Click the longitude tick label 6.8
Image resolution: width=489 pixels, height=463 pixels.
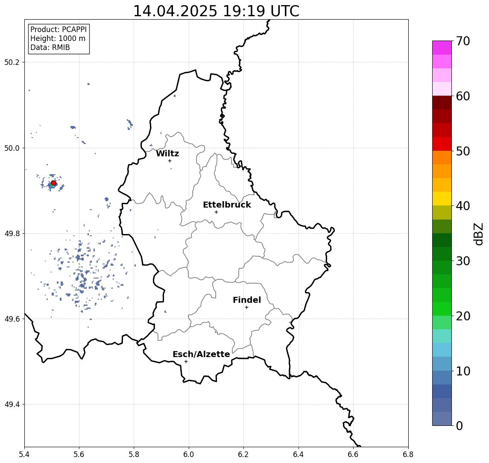click(x=408, y=454)
